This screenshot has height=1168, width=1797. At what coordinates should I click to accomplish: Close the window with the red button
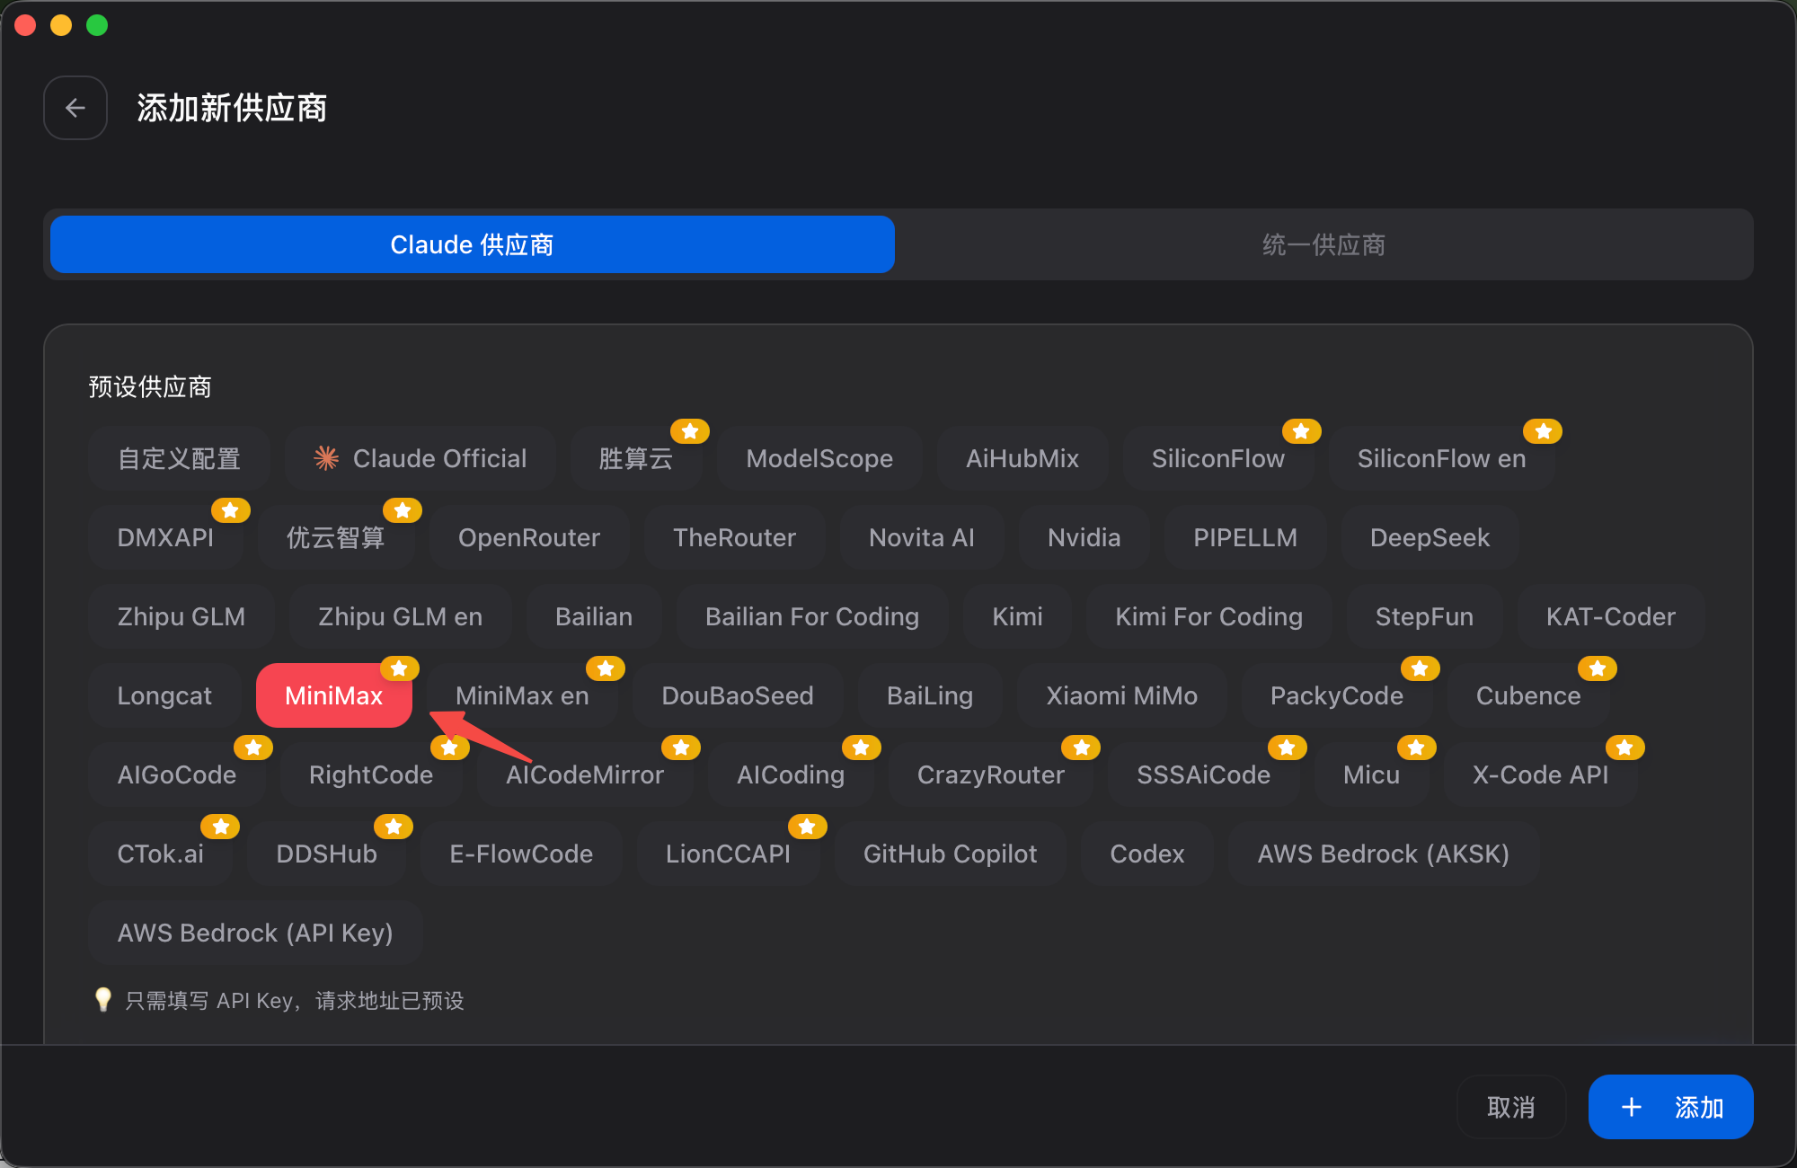pyautogui.click(x=25, y=25)
